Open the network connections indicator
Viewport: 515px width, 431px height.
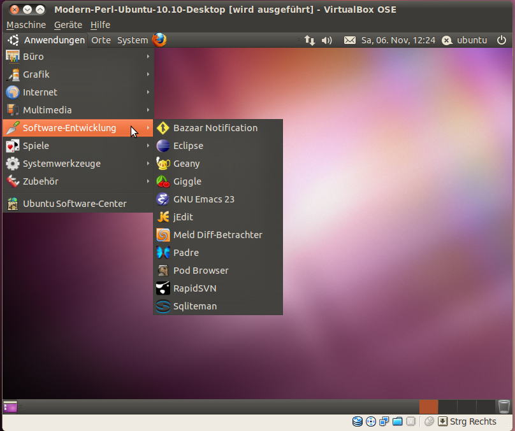[x=309, y=40]
